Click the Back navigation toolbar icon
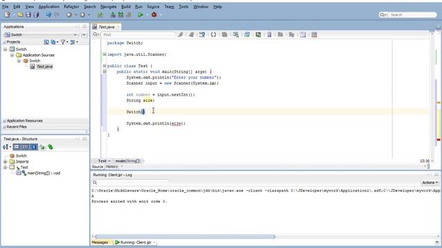The width and height of the screenshot is (442, 248). pyautogui.click(x=69, y=14)
